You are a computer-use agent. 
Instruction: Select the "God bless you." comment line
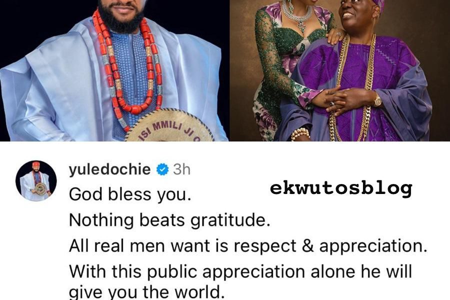point(130,194)
